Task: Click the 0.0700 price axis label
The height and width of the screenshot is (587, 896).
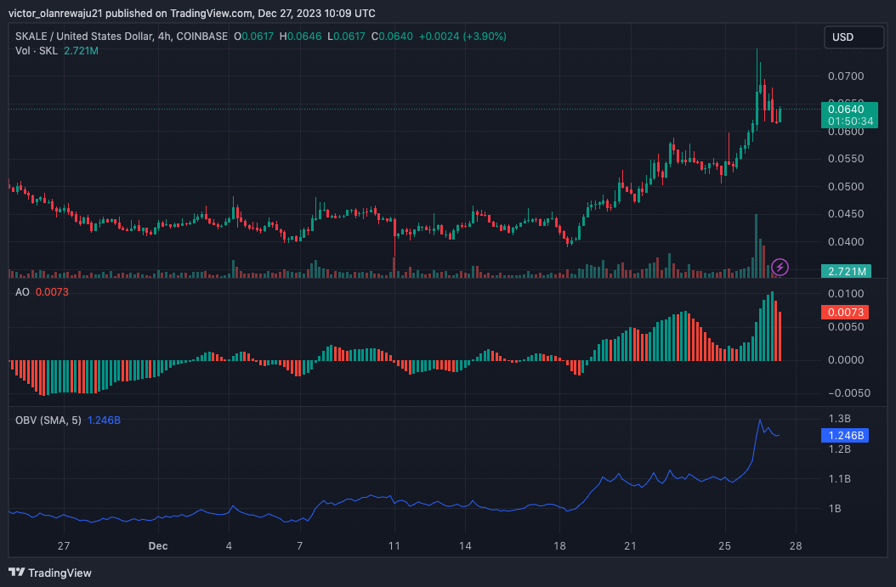Action: (846, 76)
